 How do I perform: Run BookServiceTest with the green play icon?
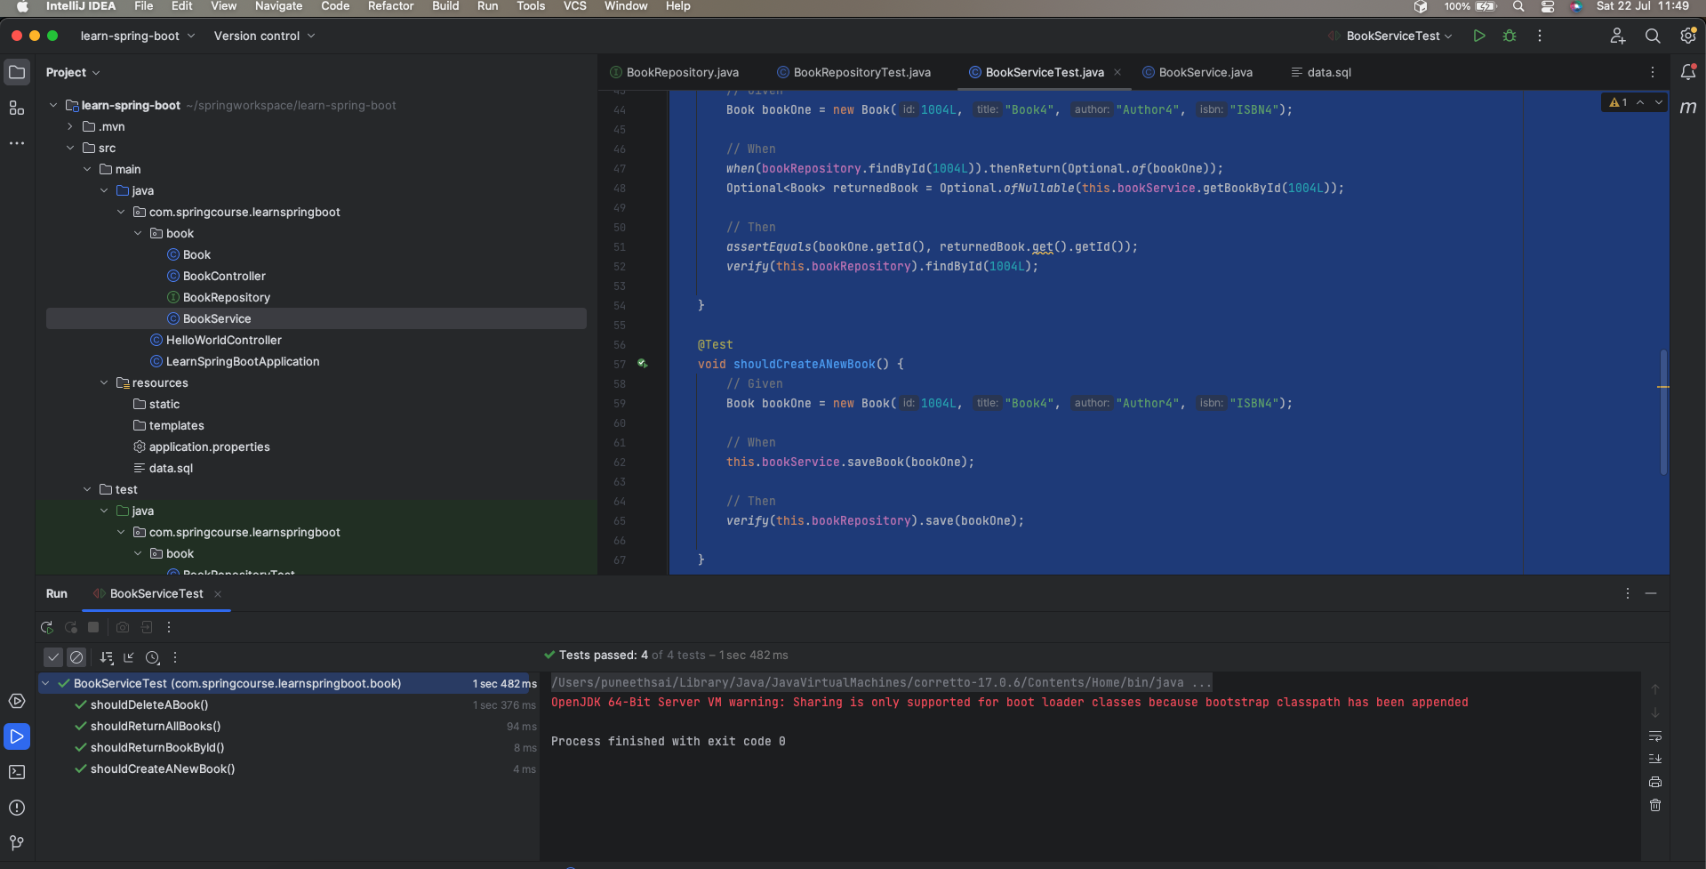(x=1479, y=36)
